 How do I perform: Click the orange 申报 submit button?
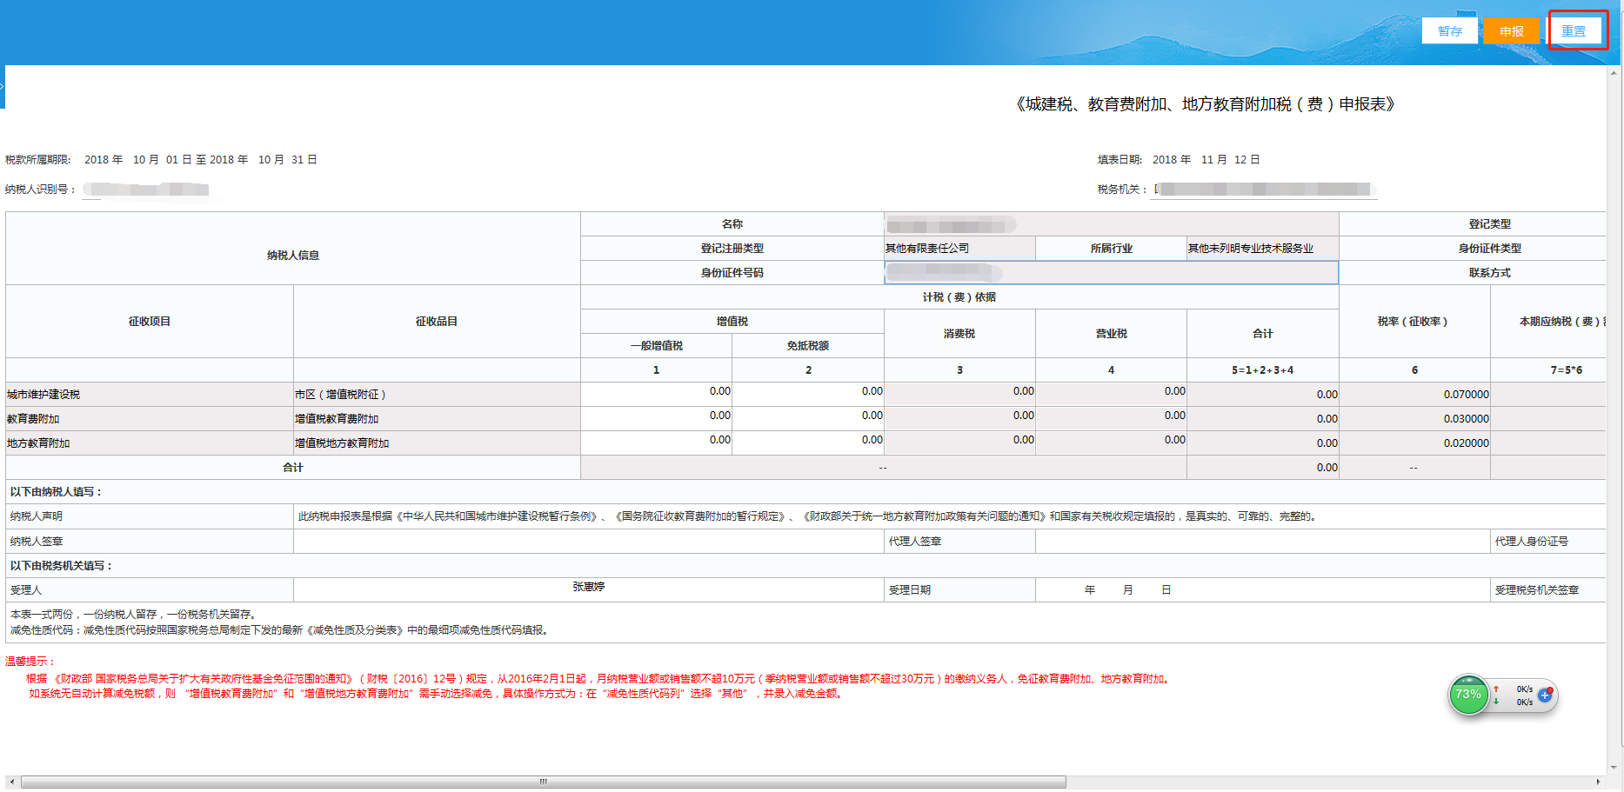1511,30
